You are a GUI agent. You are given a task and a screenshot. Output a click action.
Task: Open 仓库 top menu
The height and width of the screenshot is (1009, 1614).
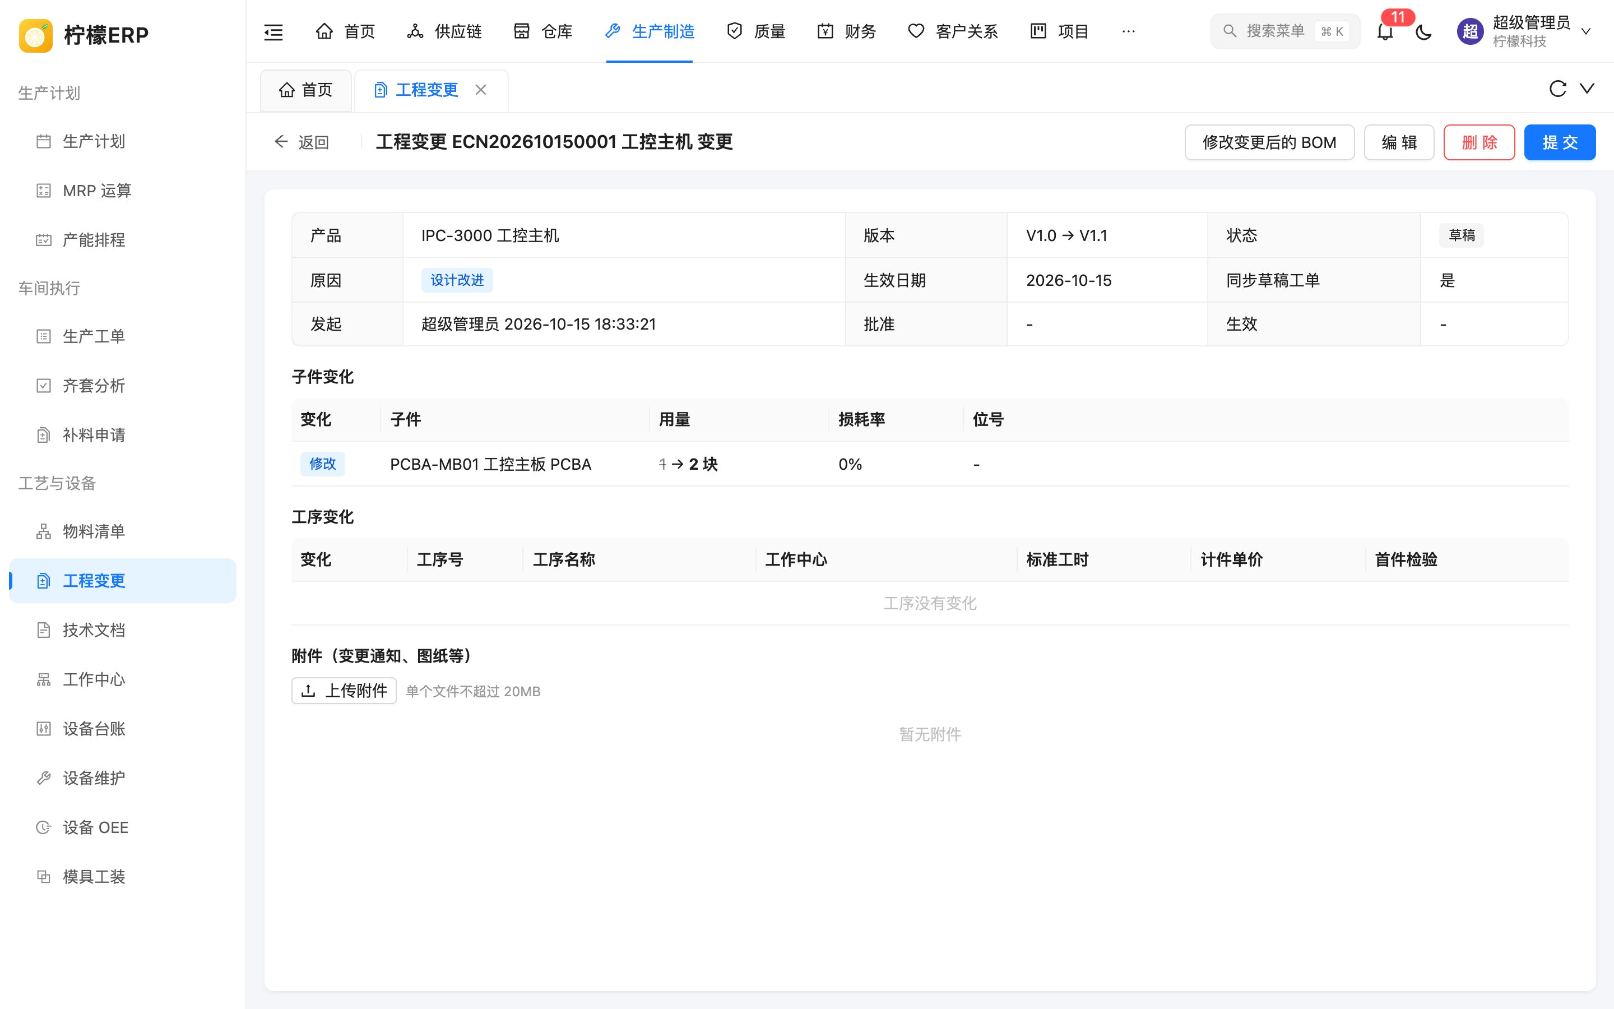click(x=543, y=31)
